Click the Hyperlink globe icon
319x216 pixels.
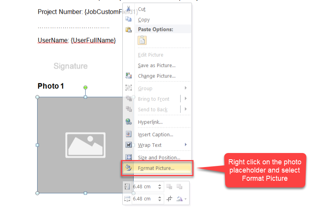[x=128, y=122]
